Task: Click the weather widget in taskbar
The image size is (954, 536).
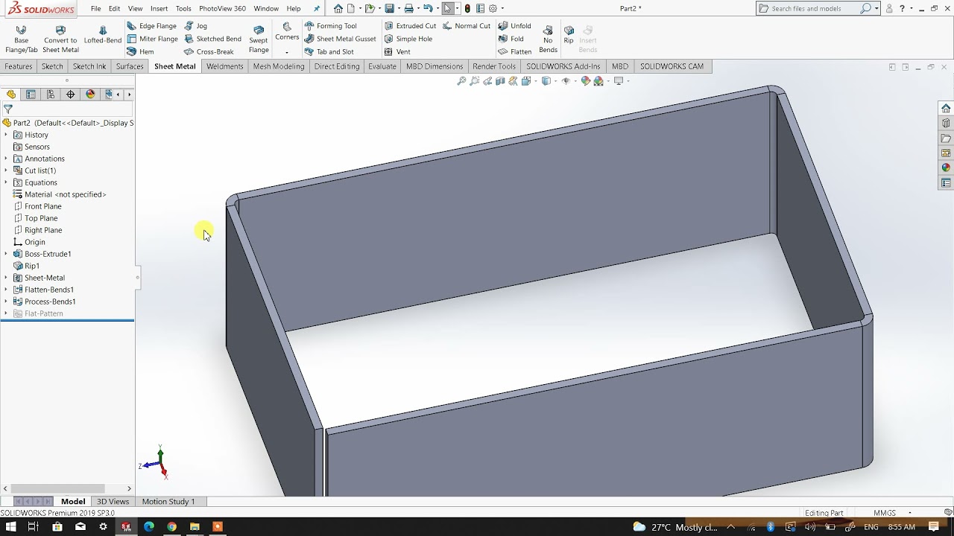Action: (675, 527)
